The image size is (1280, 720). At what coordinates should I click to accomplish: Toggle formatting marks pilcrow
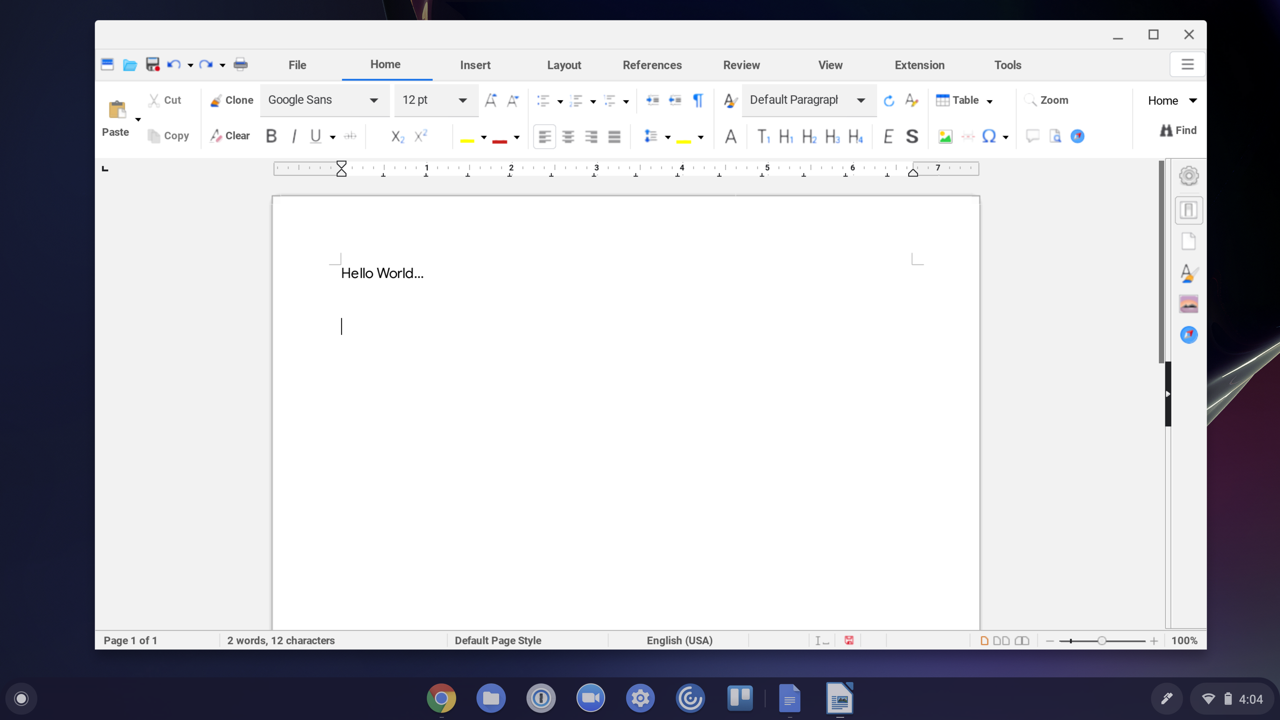(x=698, y=100)
